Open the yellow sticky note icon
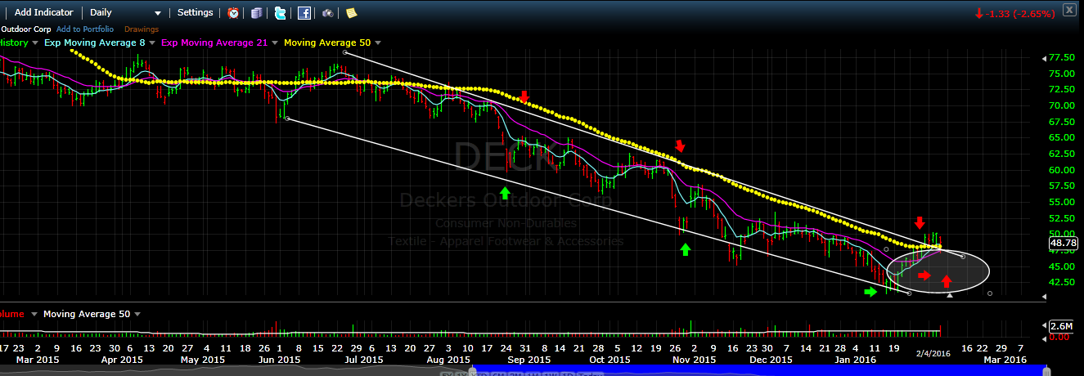Viewport: 1084px width, 376px height. (x=351, y=13)
